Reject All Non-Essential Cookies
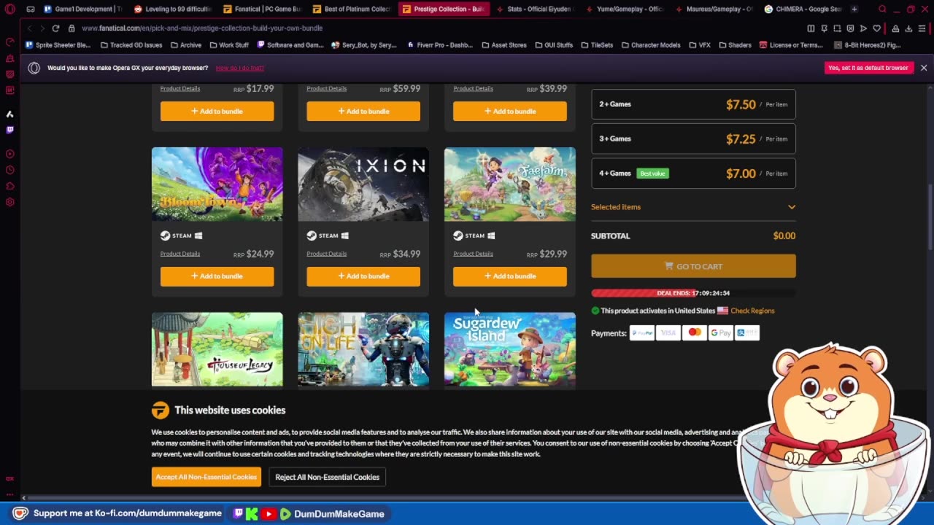934x525 pixels. point(327,477)
